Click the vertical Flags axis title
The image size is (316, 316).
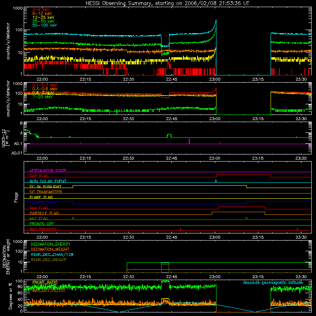tap(16, 197)
